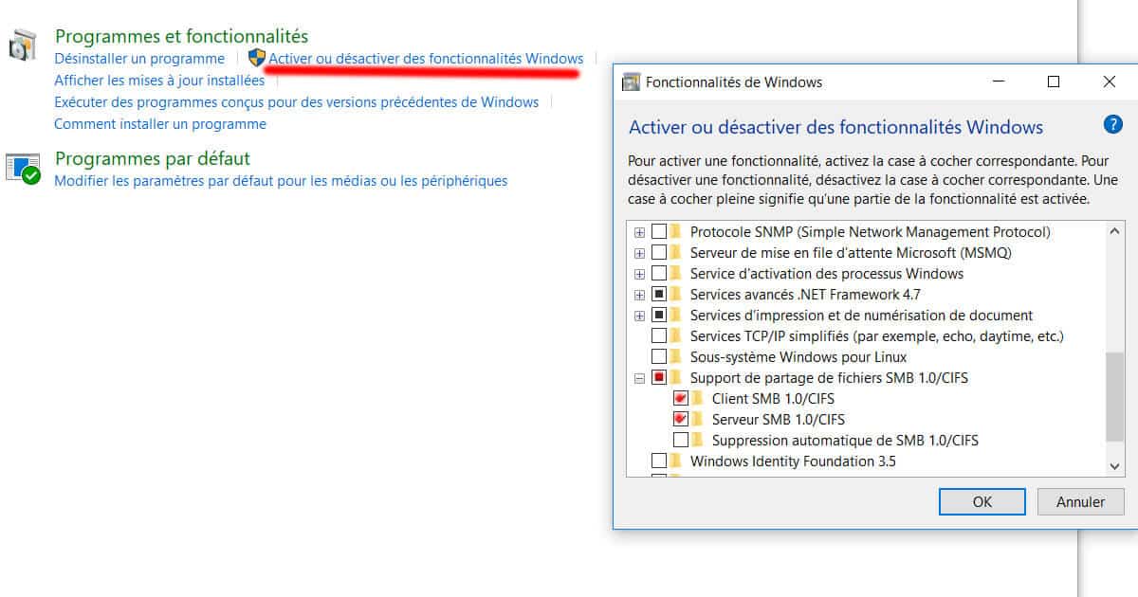
Task: Click the folder icon beside Windows Identity Foundation 3.5
Action: tap(676, 461)
